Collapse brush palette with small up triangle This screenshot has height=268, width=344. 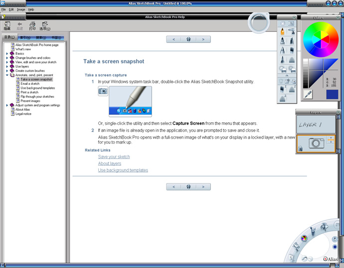coord(287,75)
